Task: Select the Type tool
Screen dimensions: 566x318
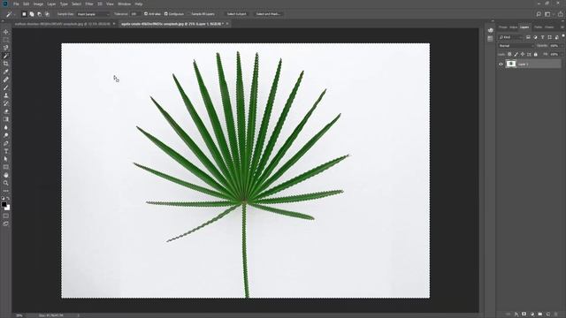Action: [x=6, y=151]
